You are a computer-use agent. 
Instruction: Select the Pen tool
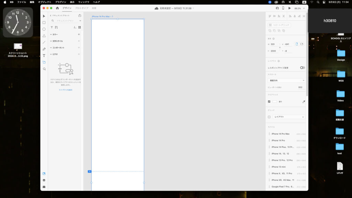[44, 49]
